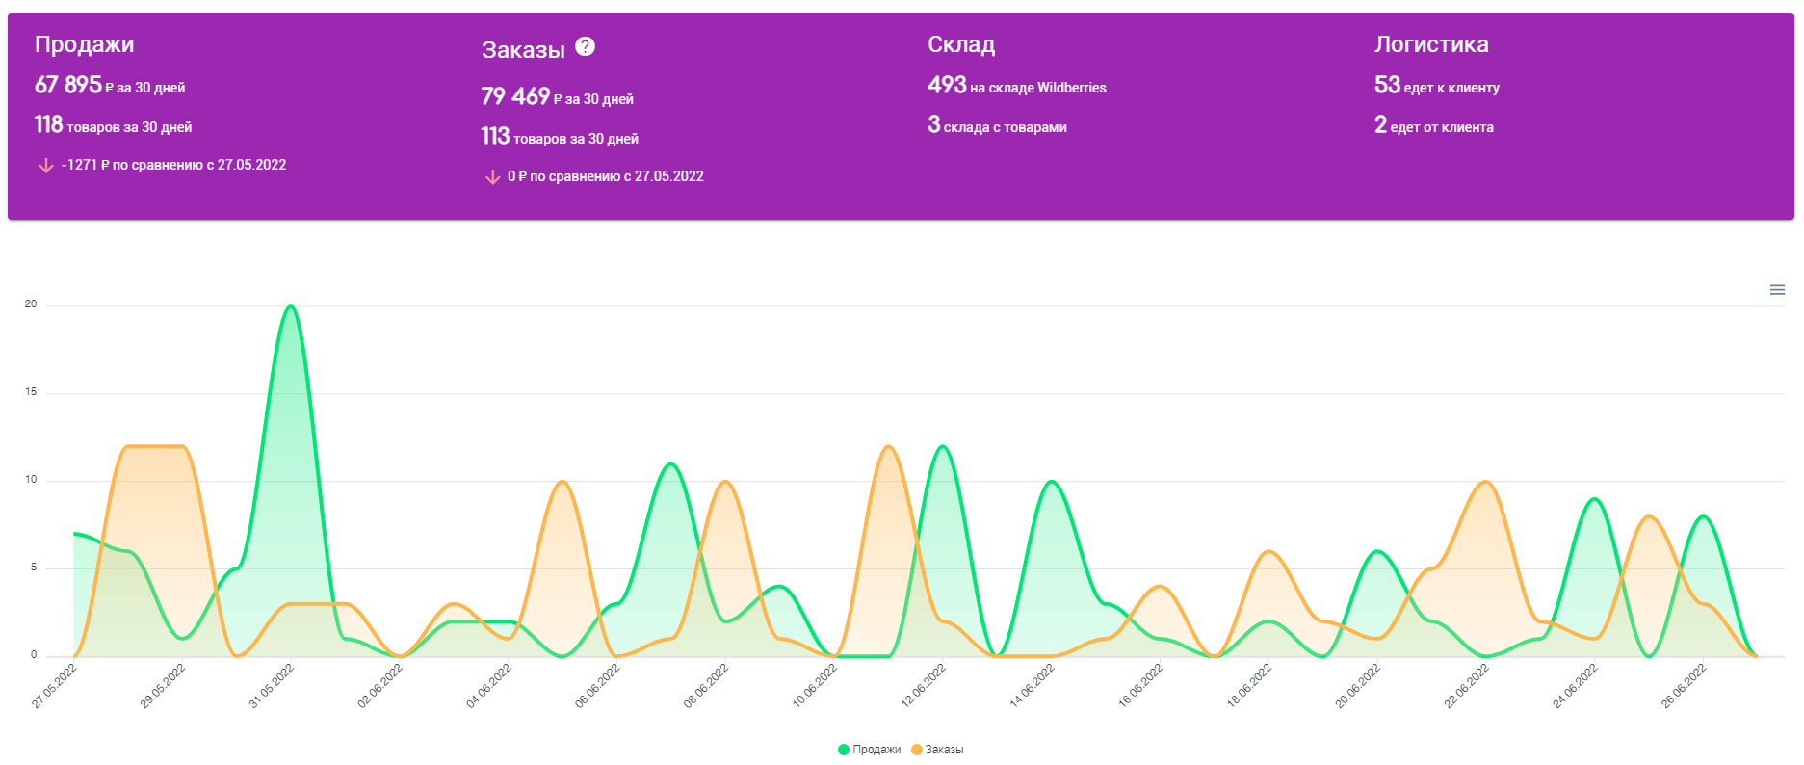Image resolution: width=1804 pixels, height=765 pixels.
Task: Click the 20.06.2022 x-axis date label
Action: point(1358,686)
